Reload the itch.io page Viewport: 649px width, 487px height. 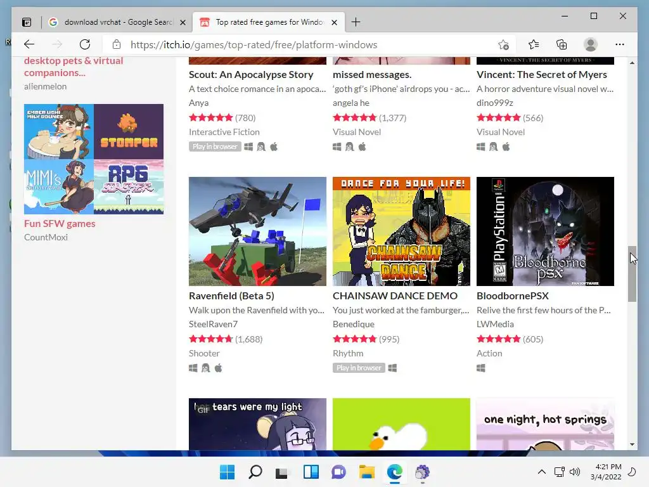[85, 44]
